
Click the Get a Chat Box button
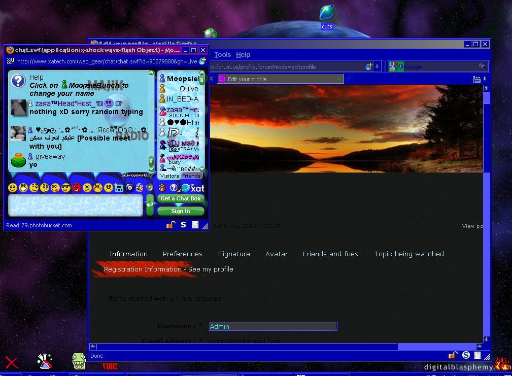pos(181,198)
